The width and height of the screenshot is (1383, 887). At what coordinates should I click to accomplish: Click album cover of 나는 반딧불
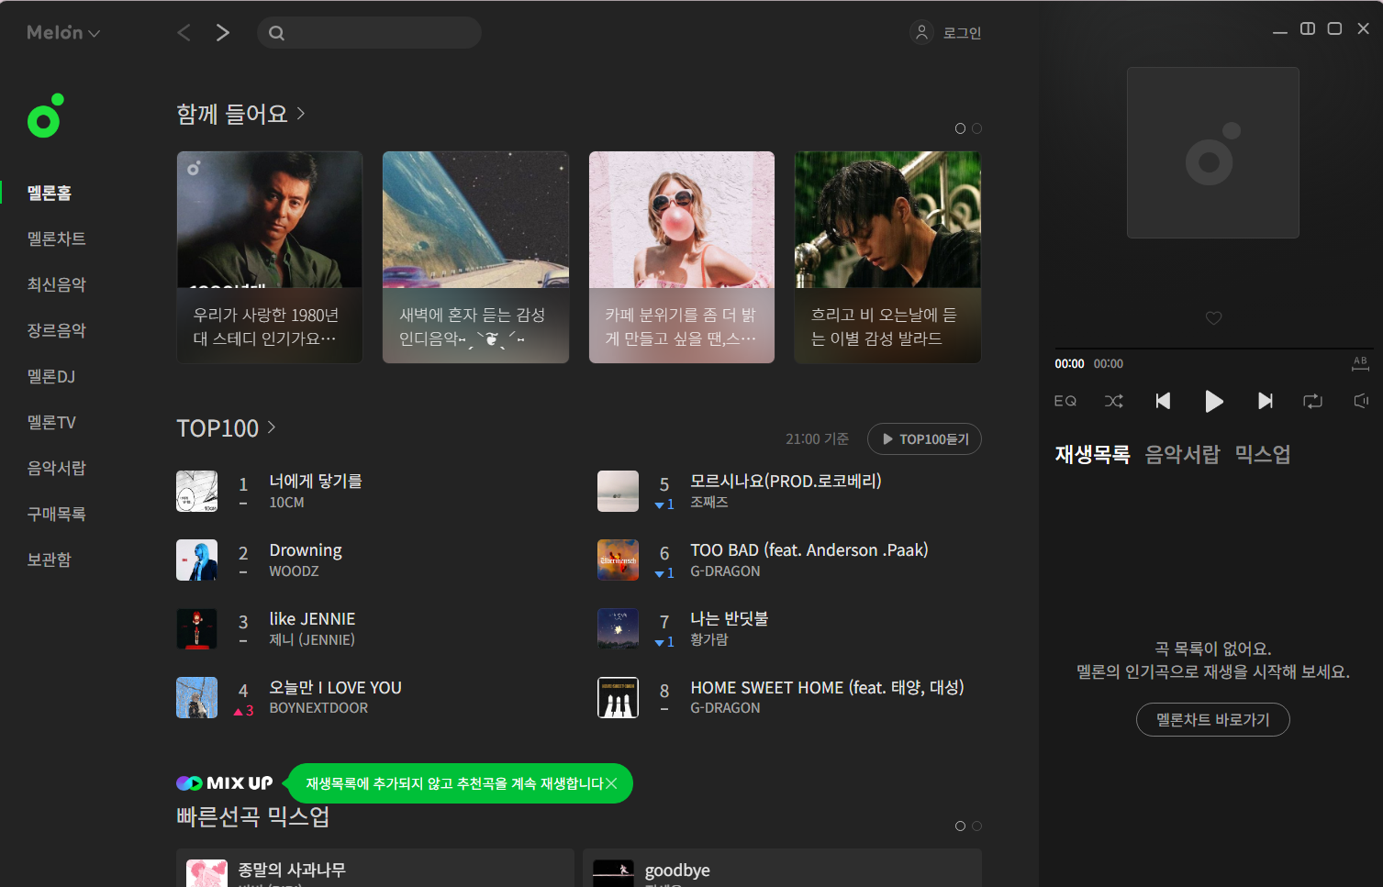[618, 628]
